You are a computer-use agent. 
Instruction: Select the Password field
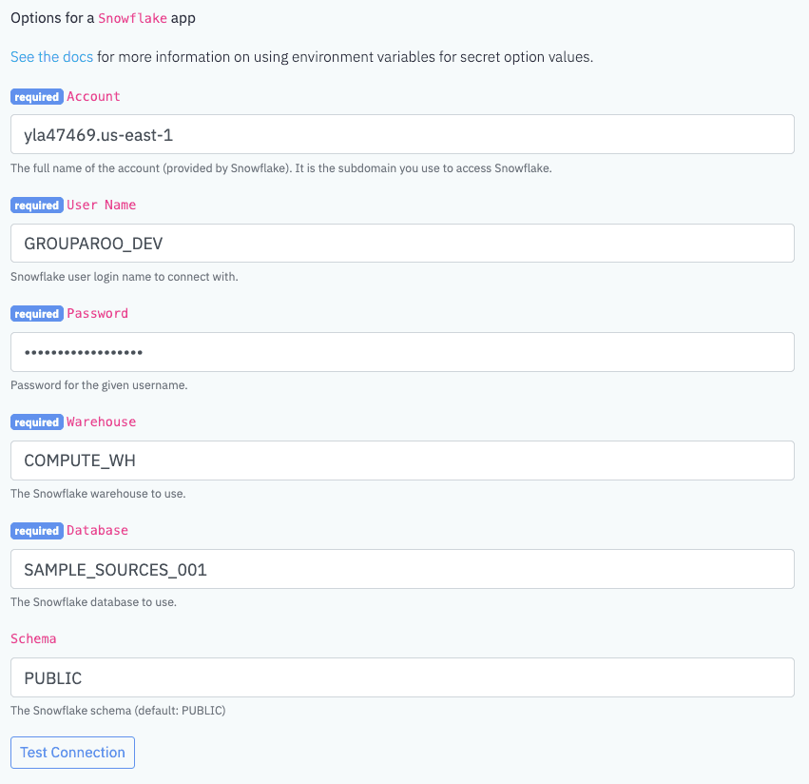402,352
